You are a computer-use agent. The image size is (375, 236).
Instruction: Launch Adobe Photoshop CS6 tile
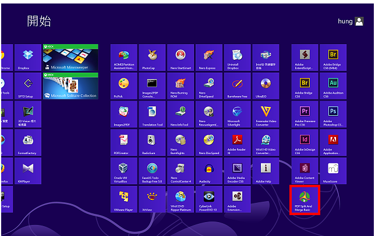[x=333, y=115]
